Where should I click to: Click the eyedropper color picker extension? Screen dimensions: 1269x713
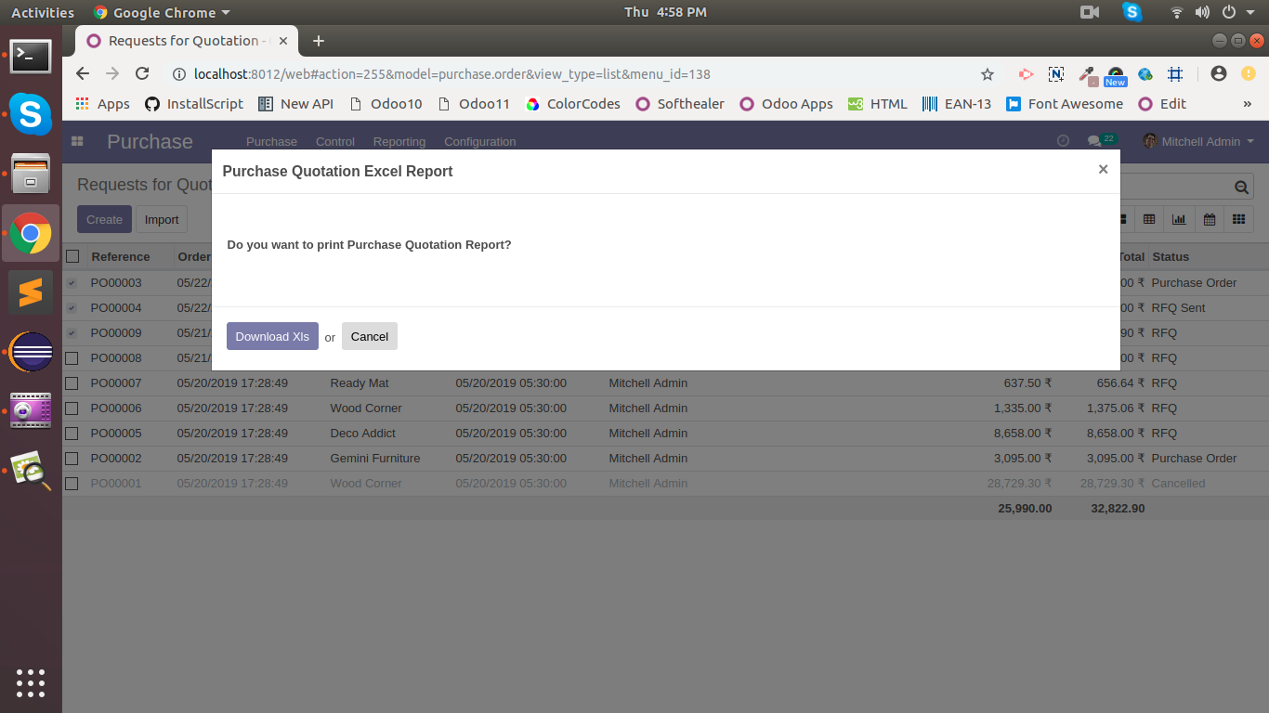coord(1086,74)
